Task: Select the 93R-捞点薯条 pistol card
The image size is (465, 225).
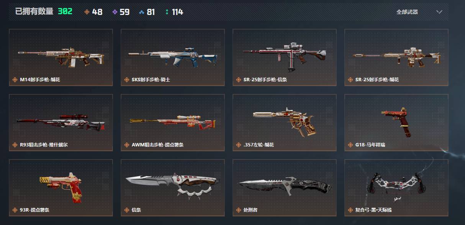Action: click(61, 187)
